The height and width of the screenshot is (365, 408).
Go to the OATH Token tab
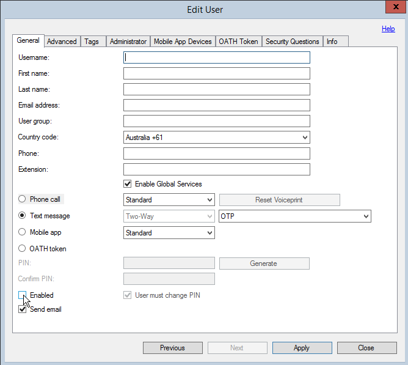239,42
